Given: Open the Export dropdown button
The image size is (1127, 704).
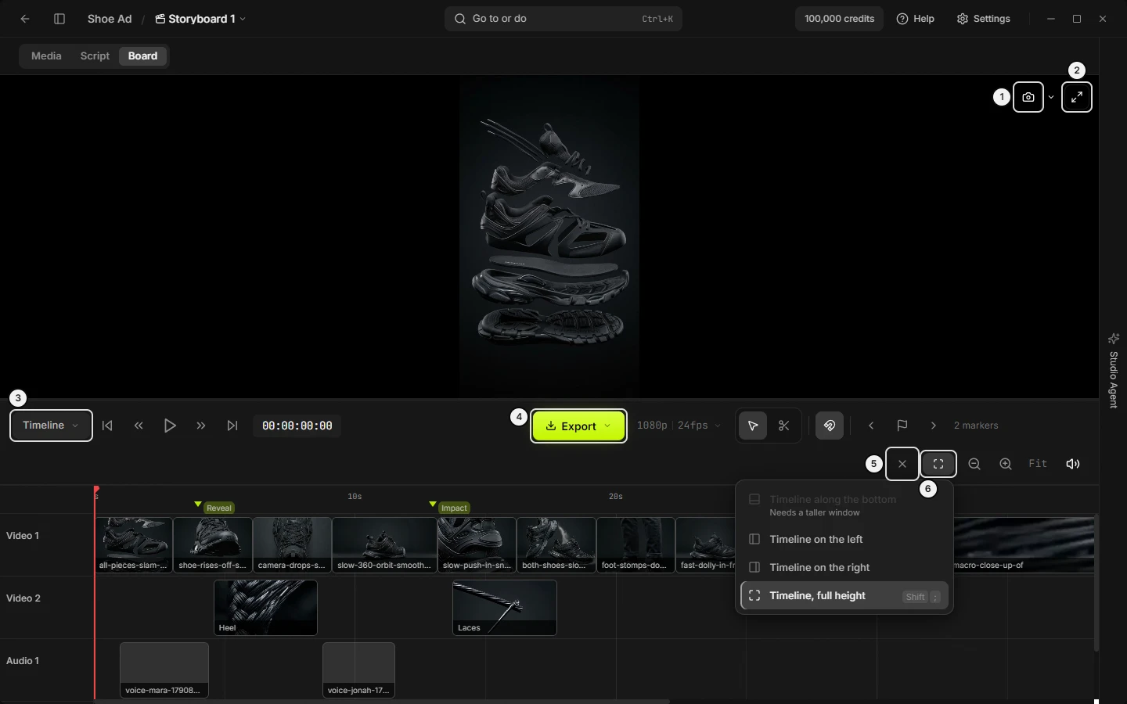Looking at the screenshot, I should [578, 426].
